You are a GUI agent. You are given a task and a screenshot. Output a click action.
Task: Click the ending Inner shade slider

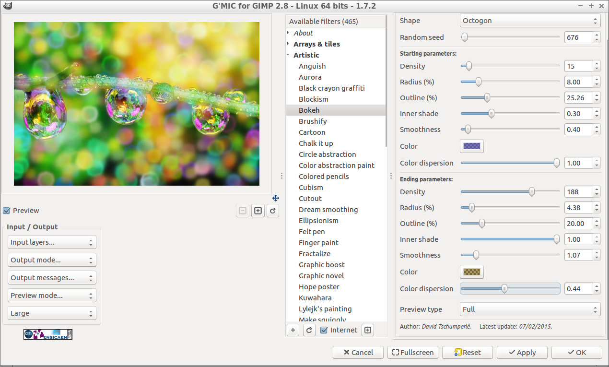[x=510, y=239]
